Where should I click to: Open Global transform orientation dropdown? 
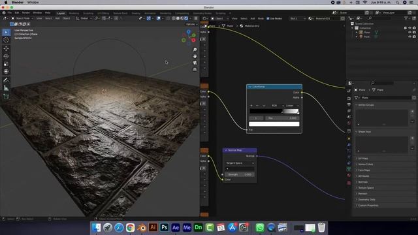click(x=84, y=18)
